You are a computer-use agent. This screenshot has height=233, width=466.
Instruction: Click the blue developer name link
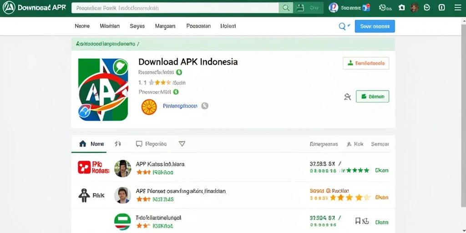point(180,106)
